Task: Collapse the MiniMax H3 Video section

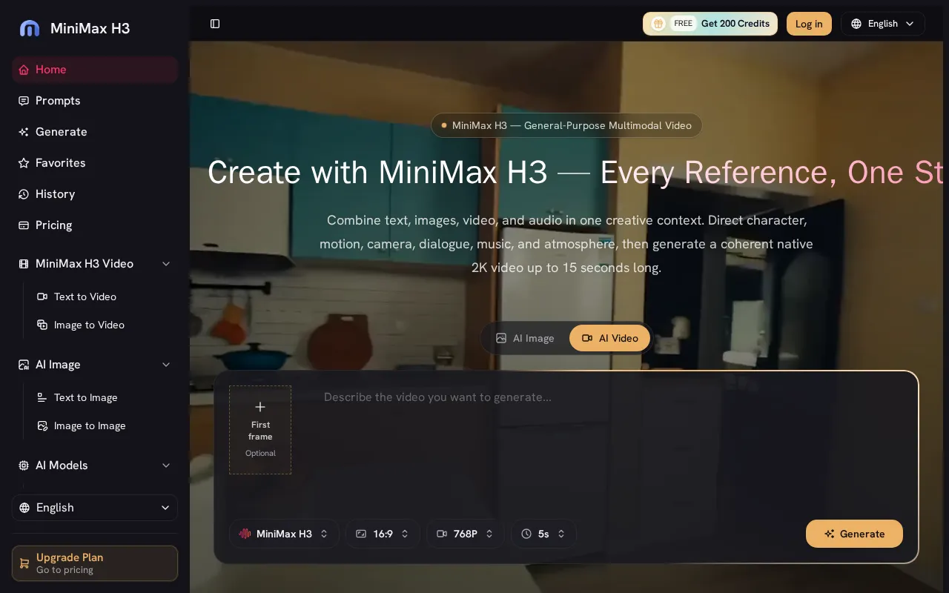Action: 166,264
